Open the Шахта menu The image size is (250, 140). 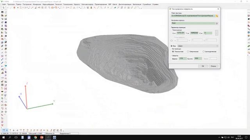(114, 4)
